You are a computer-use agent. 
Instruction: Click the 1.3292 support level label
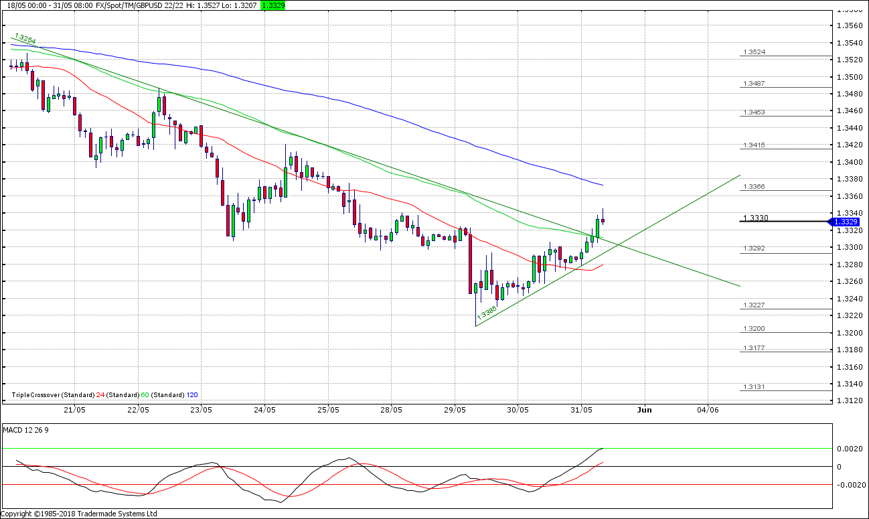click(x=753, y=248)
